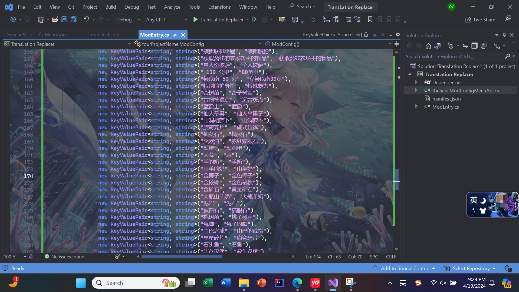Click Solution Explorer Home icon

point(428,46)
